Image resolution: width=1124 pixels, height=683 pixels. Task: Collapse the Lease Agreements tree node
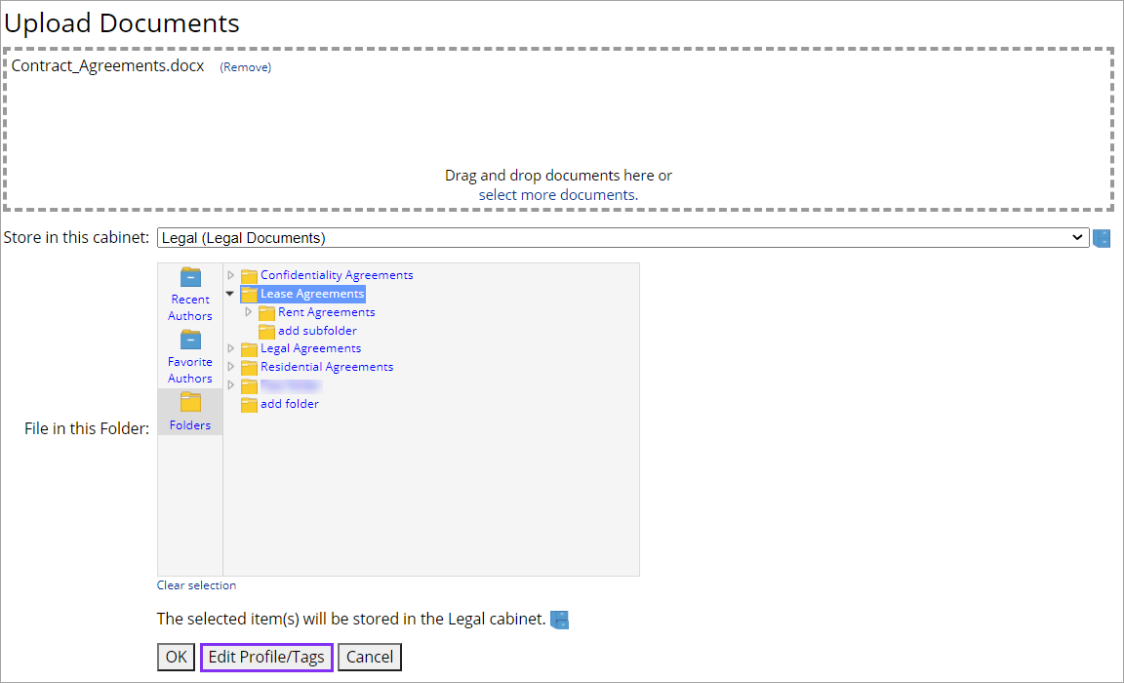click(x=229, y=293)
